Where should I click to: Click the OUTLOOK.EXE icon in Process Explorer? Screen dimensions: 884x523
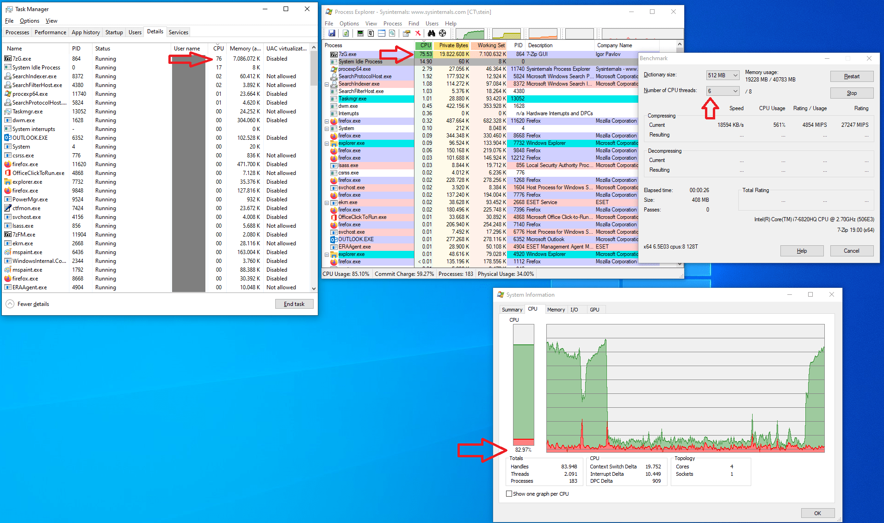coord(334,239)
